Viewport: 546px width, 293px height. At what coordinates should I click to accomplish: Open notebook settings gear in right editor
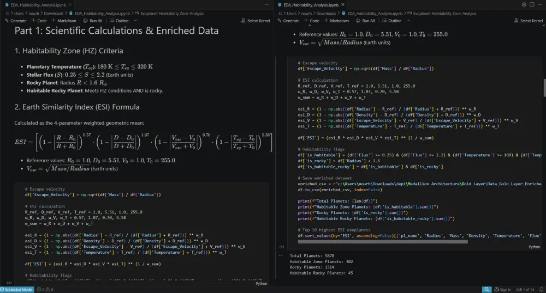click(524, 4)
